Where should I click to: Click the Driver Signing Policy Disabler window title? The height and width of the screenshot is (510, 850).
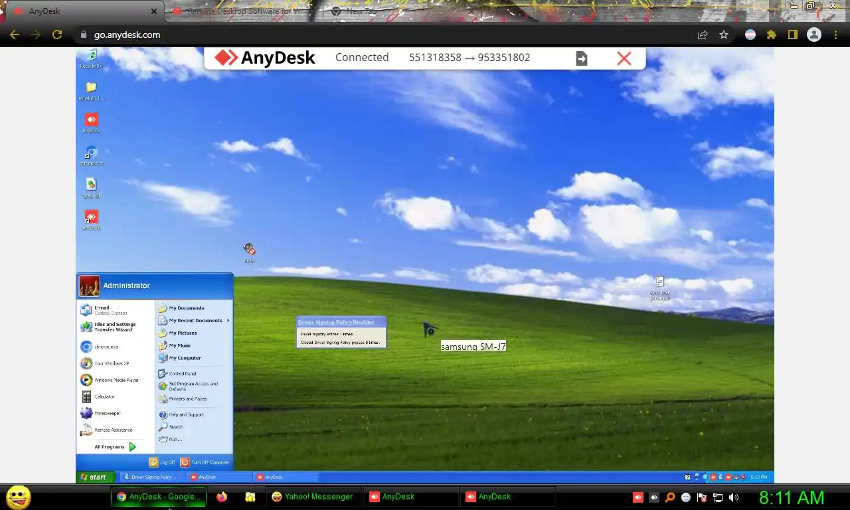point(341,322)
